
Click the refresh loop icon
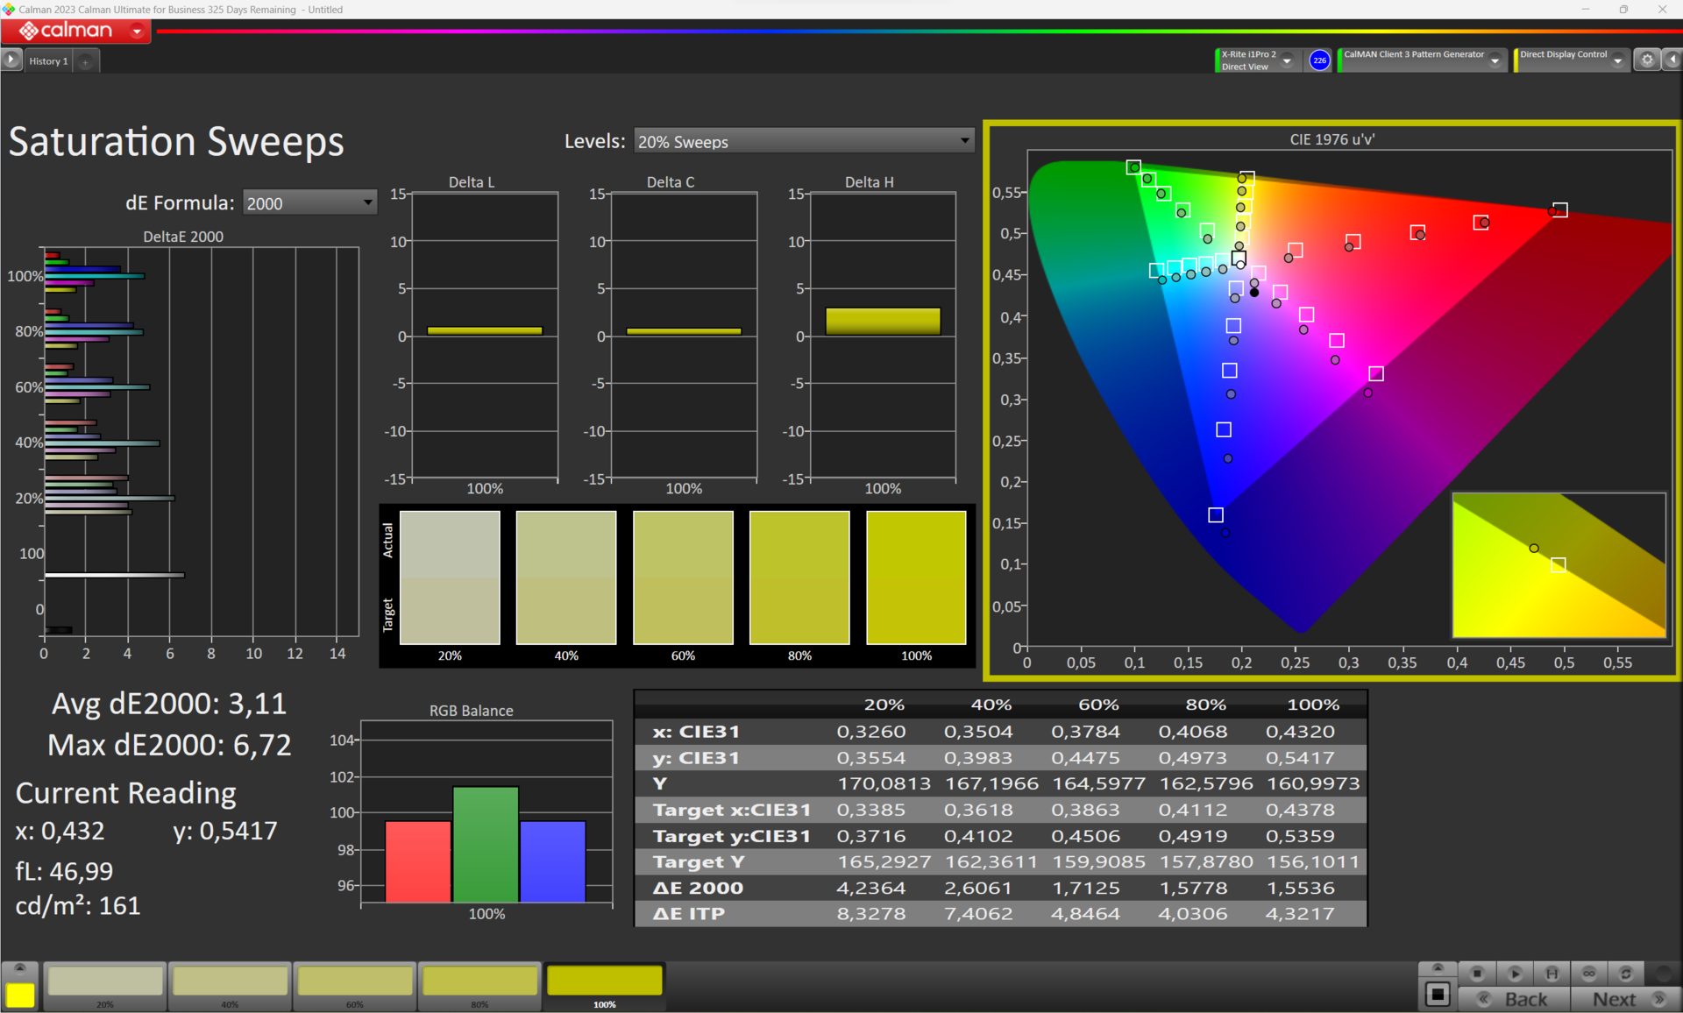click(x=1626, y=974)
